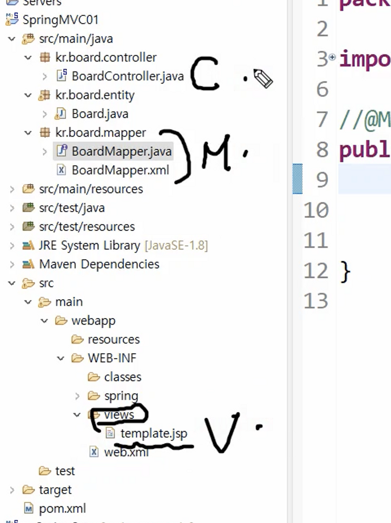Click the BoardController.java file icon
Image resolution: width=391 pixels, height=523 pixels.
pyautogui.click(x=61, y=76)
